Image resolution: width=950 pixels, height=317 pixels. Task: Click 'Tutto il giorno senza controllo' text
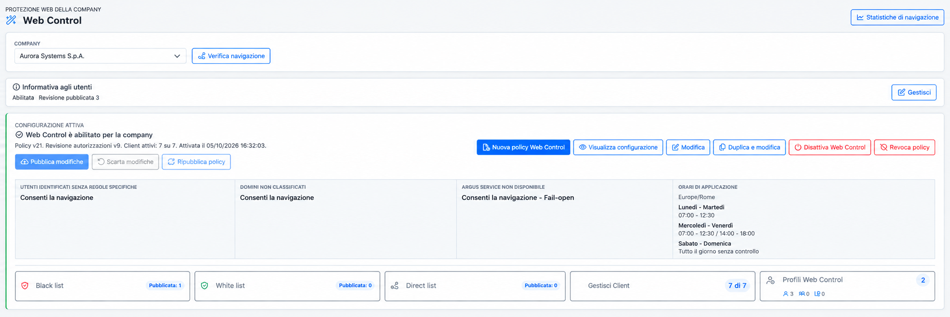pyautogui.click(x=718, y=251)
